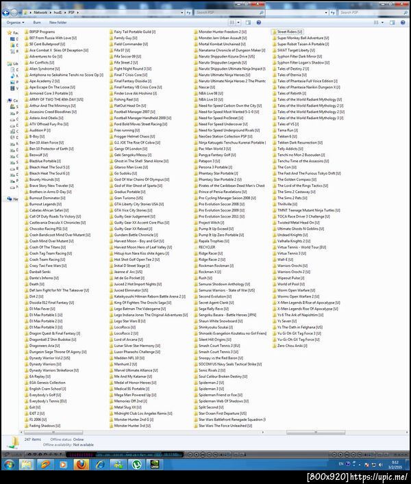The width and height of the screenshot is (411, 484).
Task: Open the clock in the system tray
Action: [x=395, y=465]
